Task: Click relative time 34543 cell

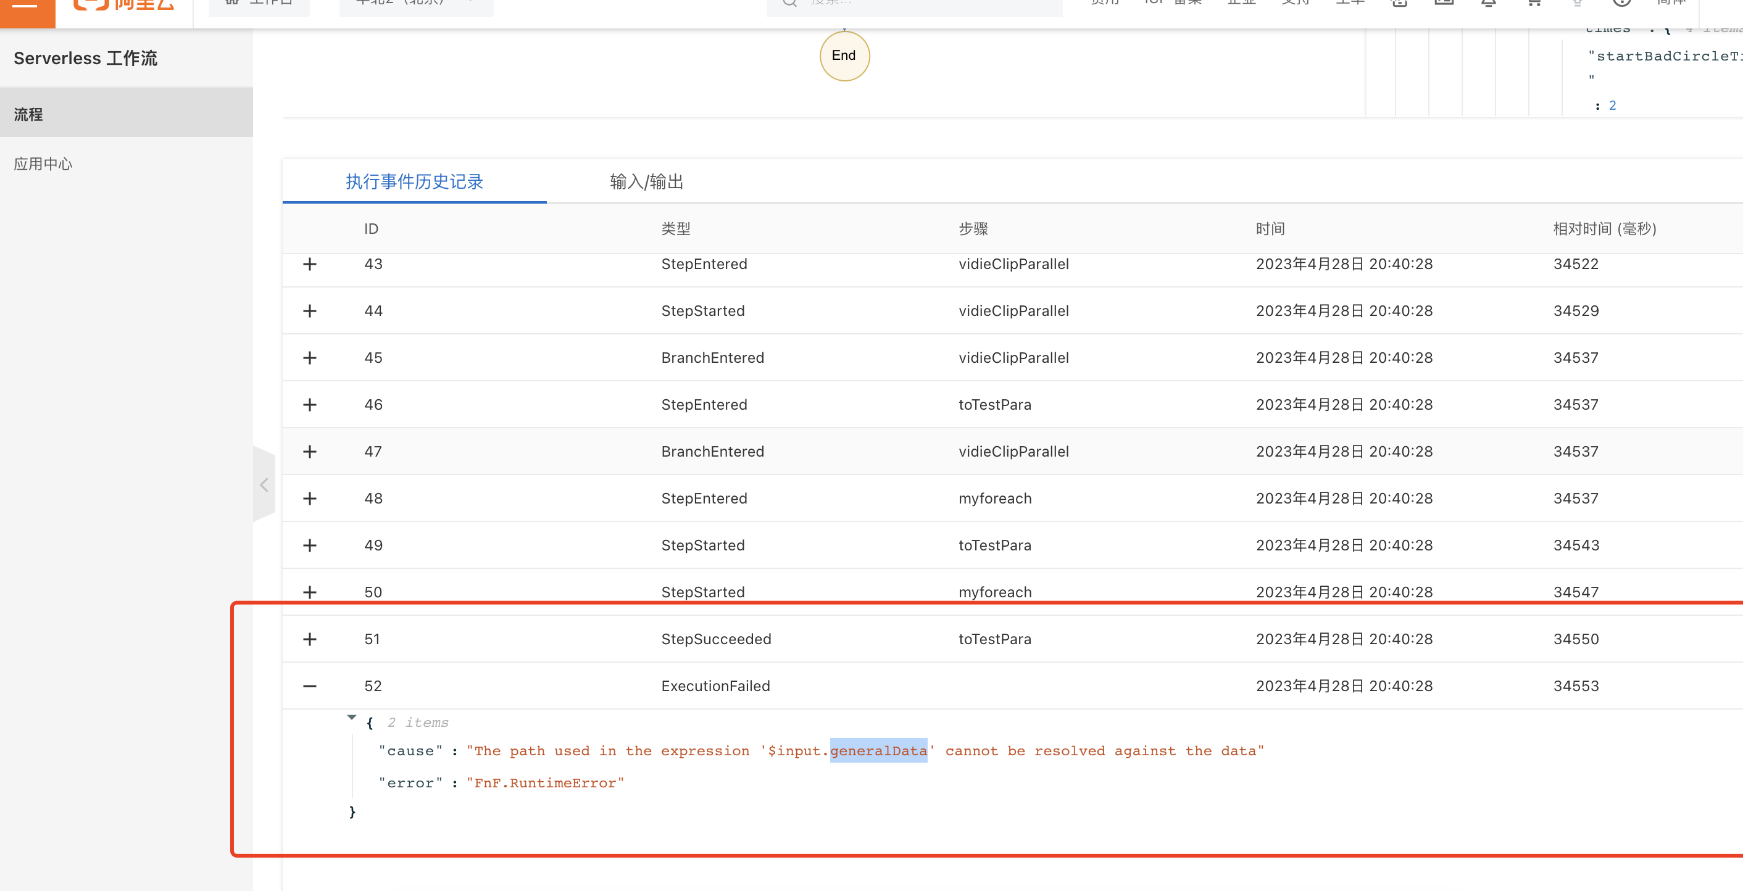Action: 1575,545
